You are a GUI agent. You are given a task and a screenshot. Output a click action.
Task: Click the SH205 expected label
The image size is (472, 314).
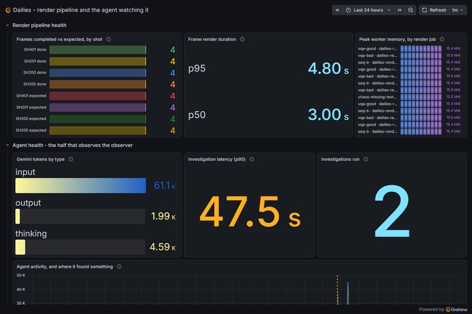coord(31,130)
